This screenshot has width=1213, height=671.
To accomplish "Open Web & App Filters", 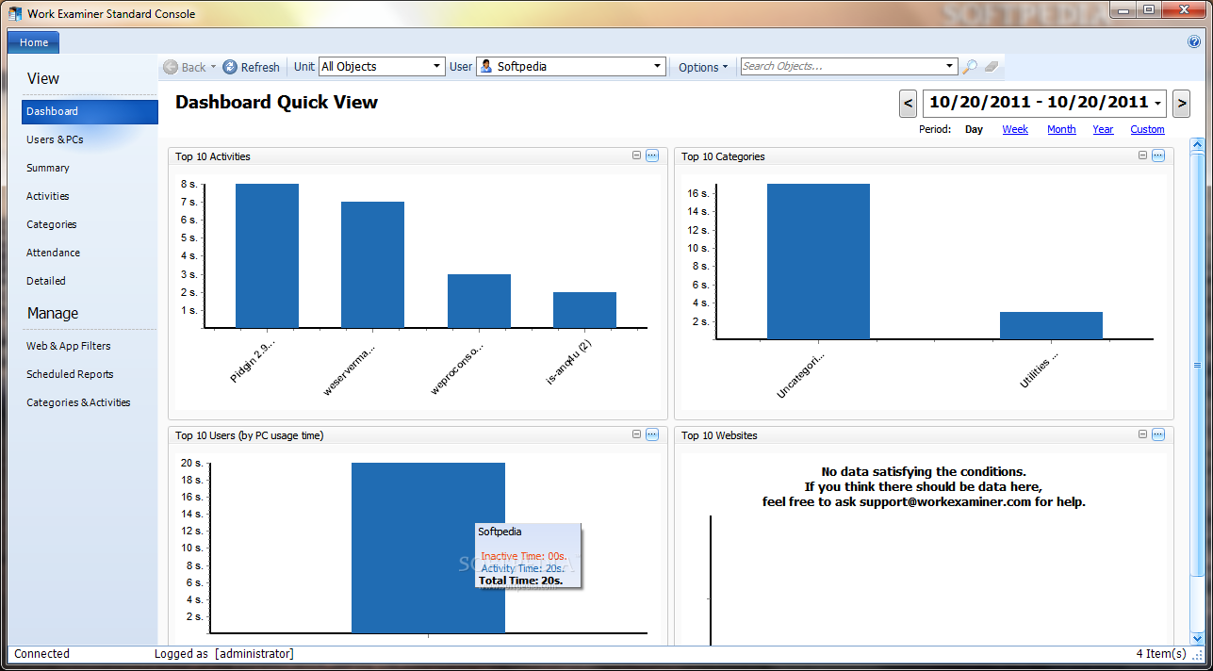I will (x=69, y=346).
